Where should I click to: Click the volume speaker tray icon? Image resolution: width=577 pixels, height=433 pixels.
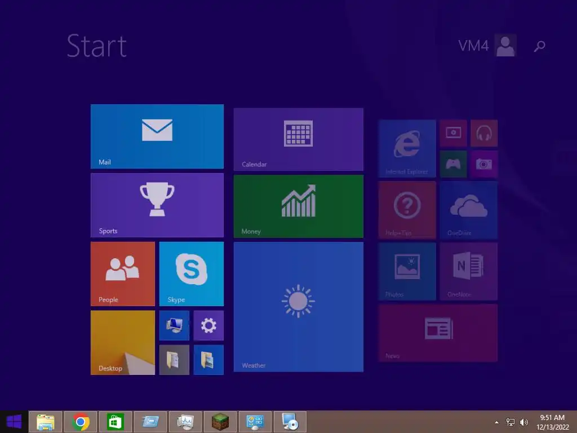click(524, 422)
